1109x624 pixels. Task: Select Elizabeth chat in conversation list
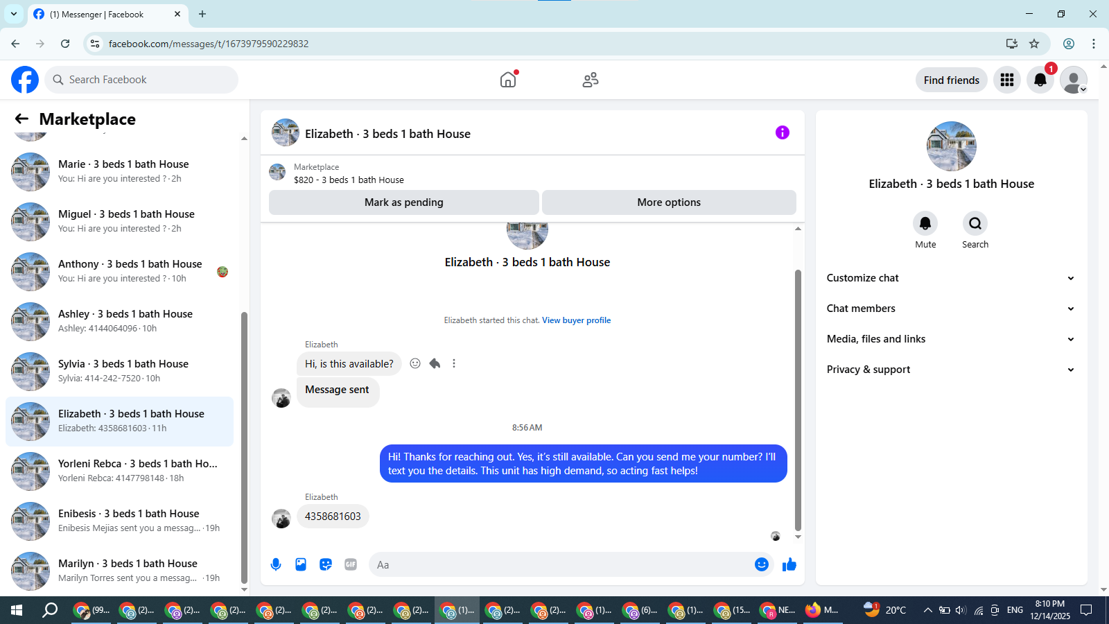[120, 421]
